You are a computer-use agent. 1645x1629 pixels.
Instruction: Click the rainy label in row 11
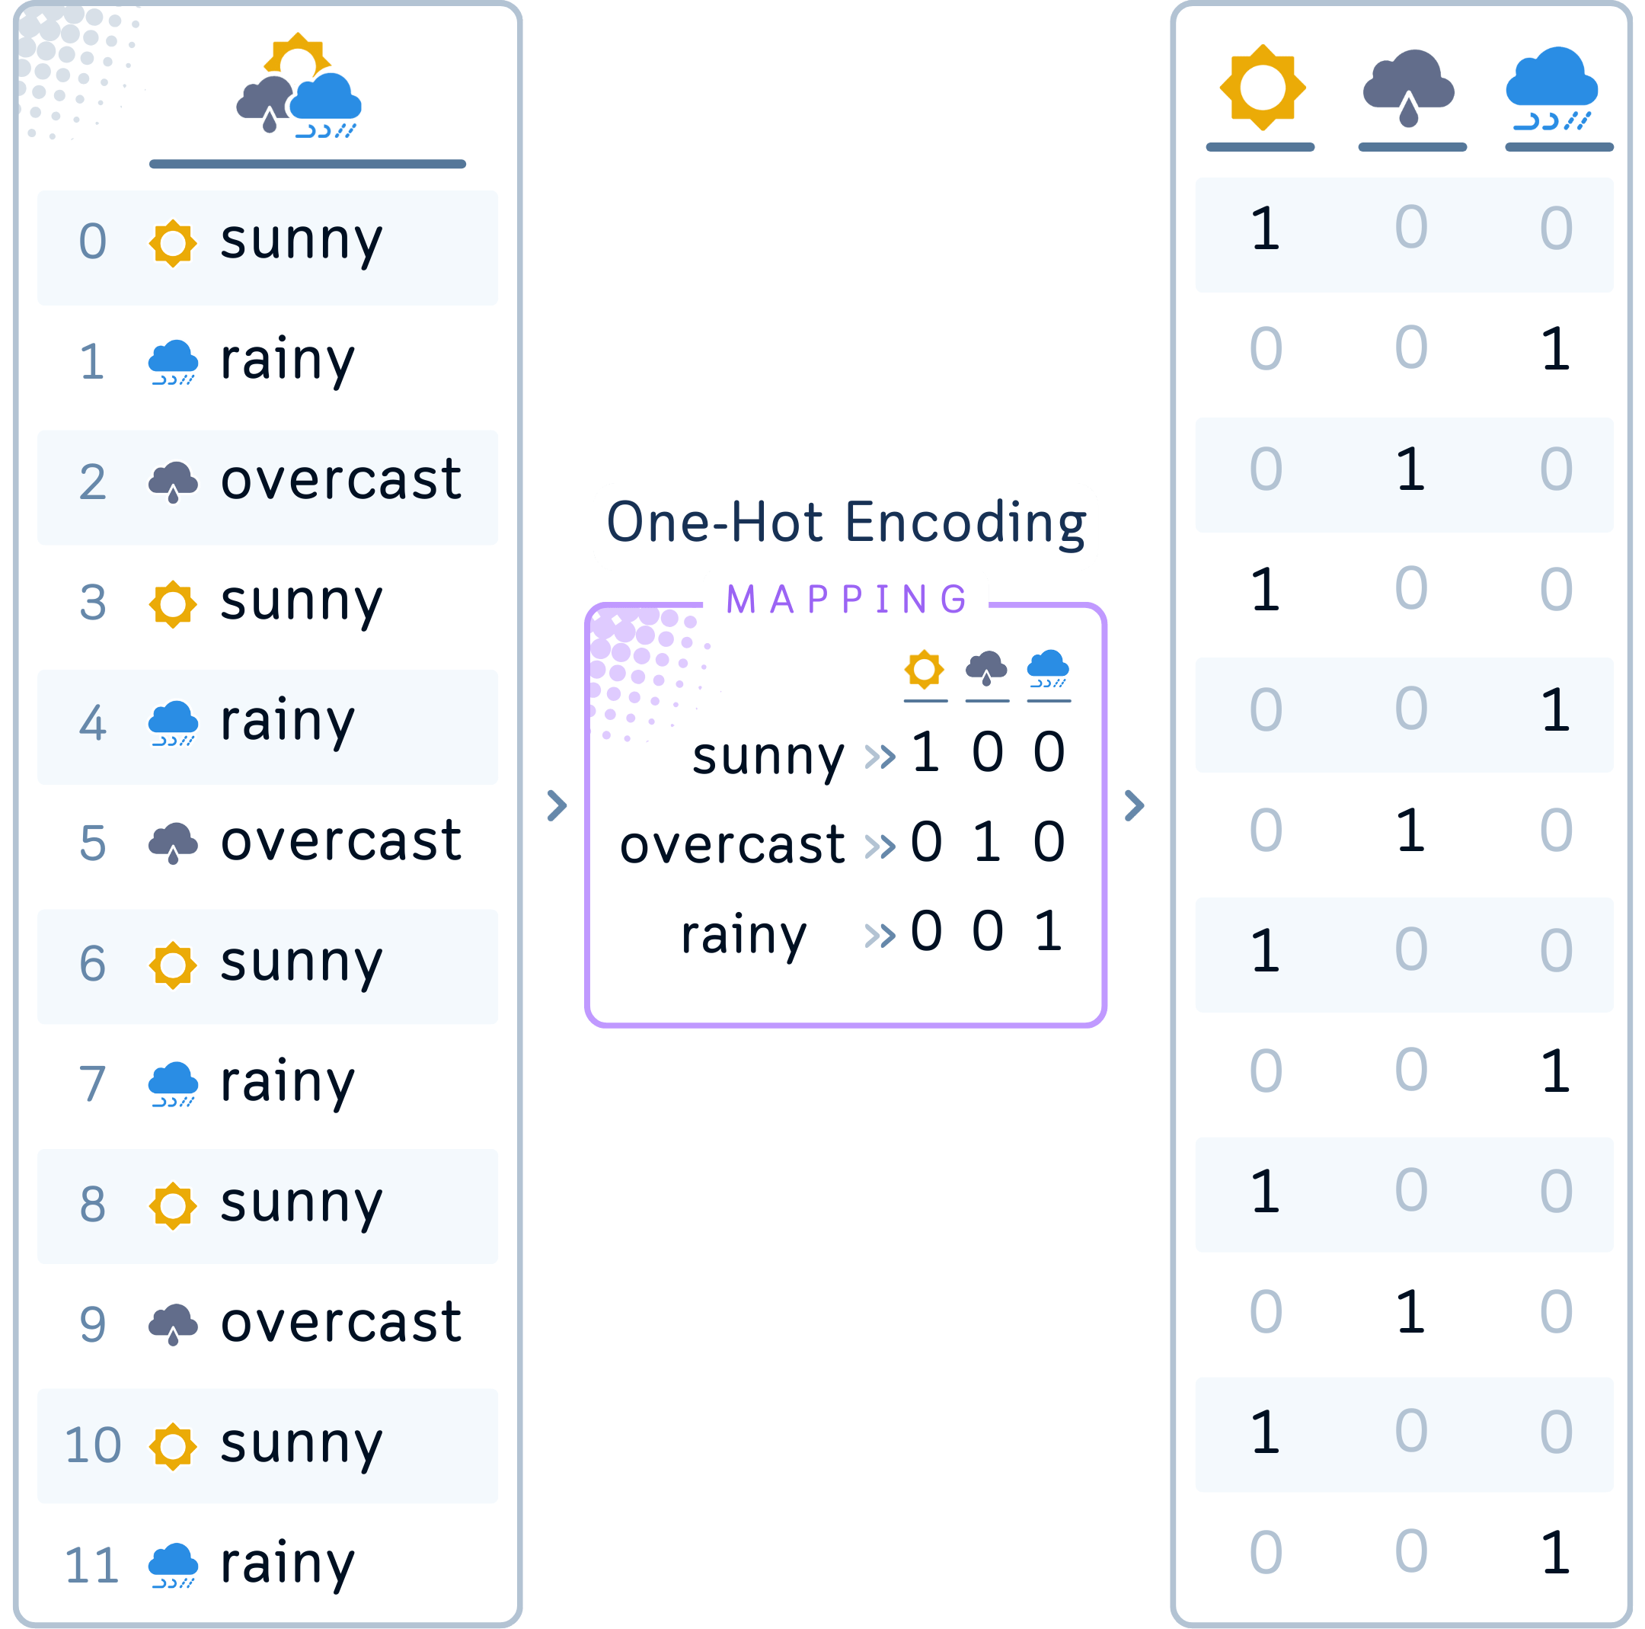pyautogui.click(x=287, y=1563)
